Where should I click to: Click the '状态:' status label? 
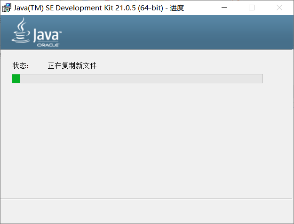coord(20,66)
